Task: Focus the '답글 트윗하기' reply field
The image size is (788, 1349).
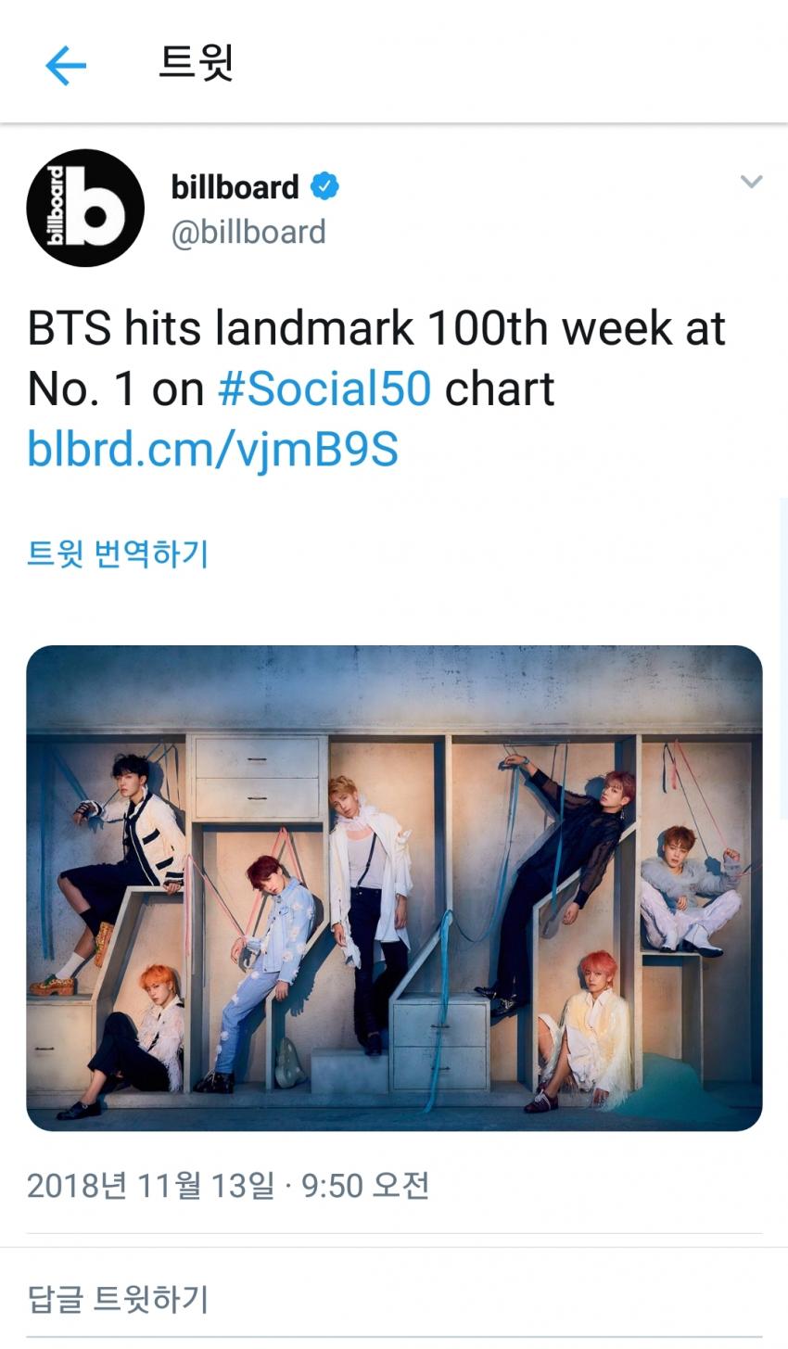Action: [x=118, y=1299]
